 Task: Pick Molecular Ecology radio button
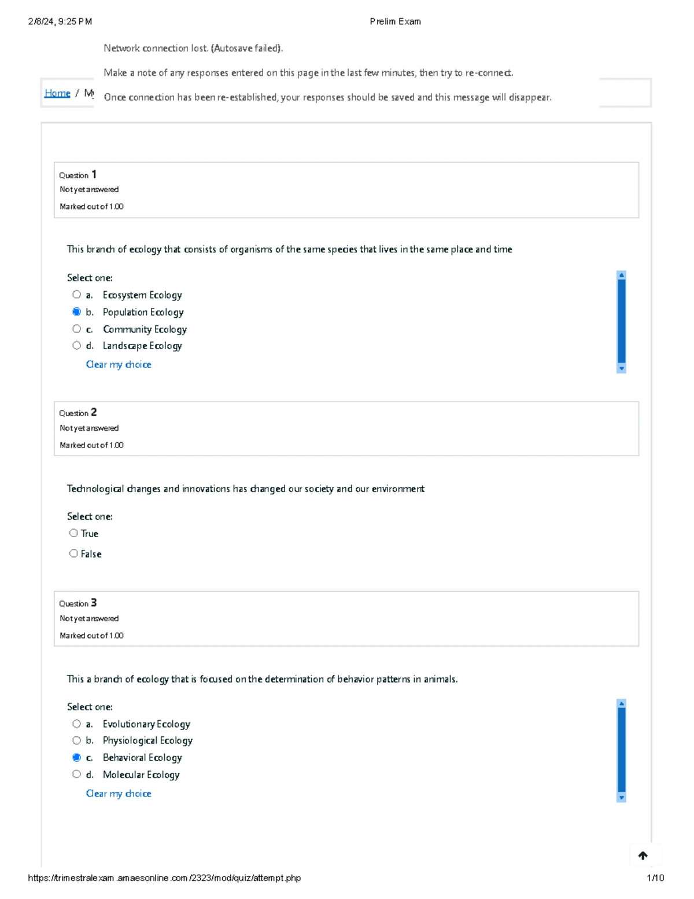[x=76, y=774]
